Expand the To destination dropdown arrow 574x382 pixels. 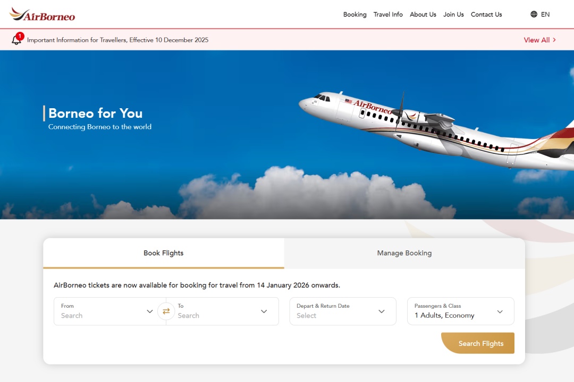point(264,311)
